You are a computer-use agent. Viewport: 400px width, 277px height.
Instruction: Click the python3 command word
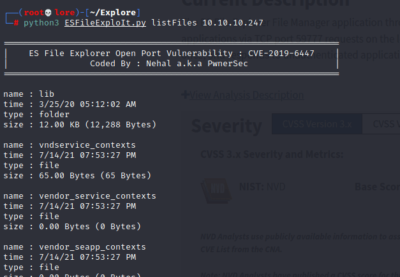41,23
